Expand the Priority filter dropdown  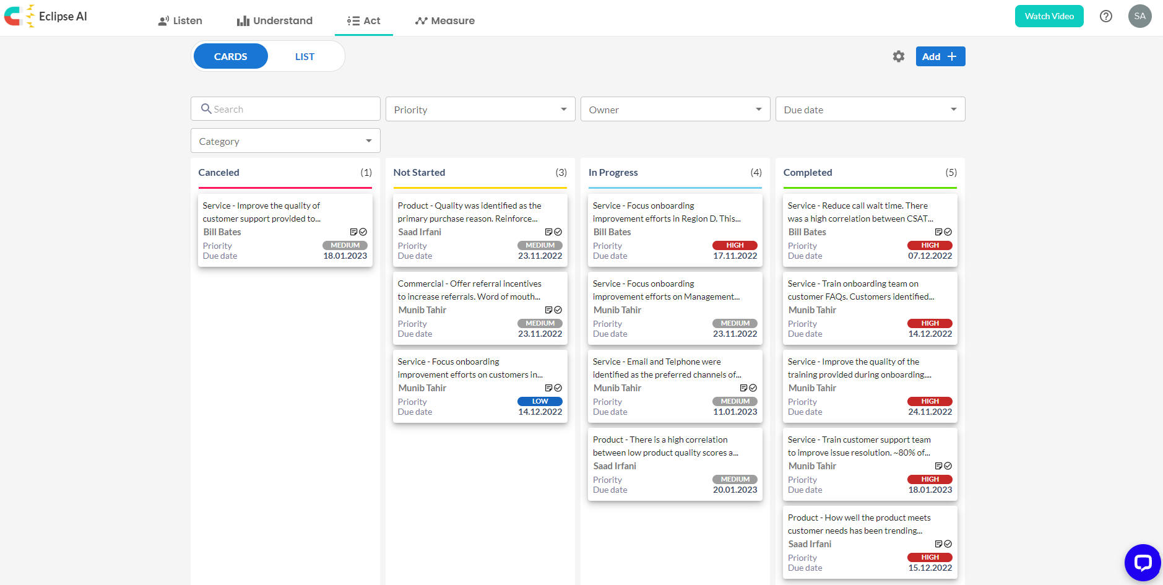click(480, 110)
